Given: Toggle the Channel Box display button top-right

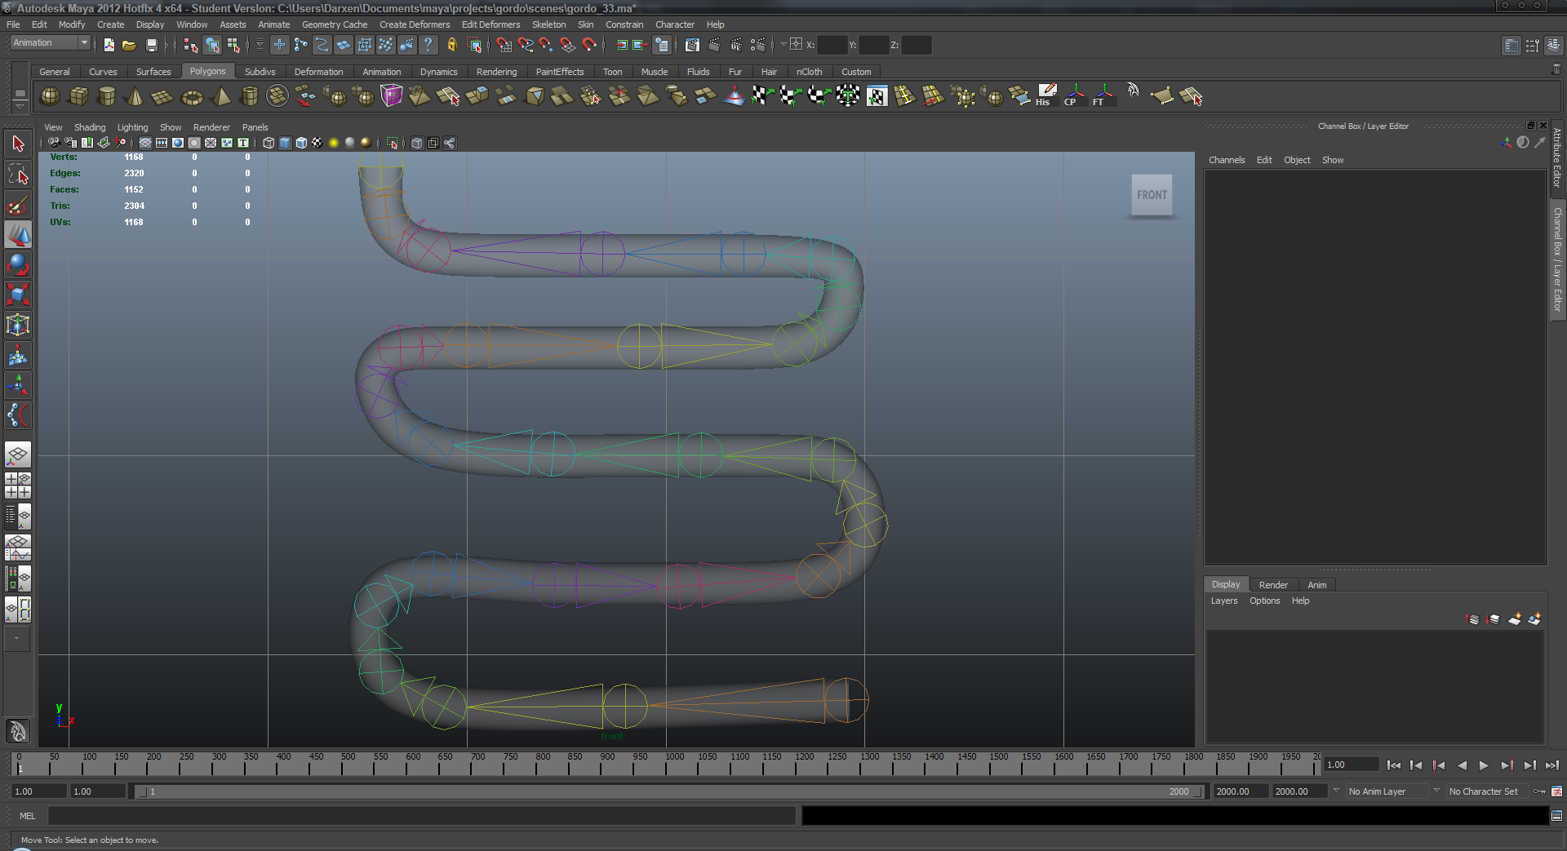Looking at the screenshot, I should click(x=1554, y=45).
